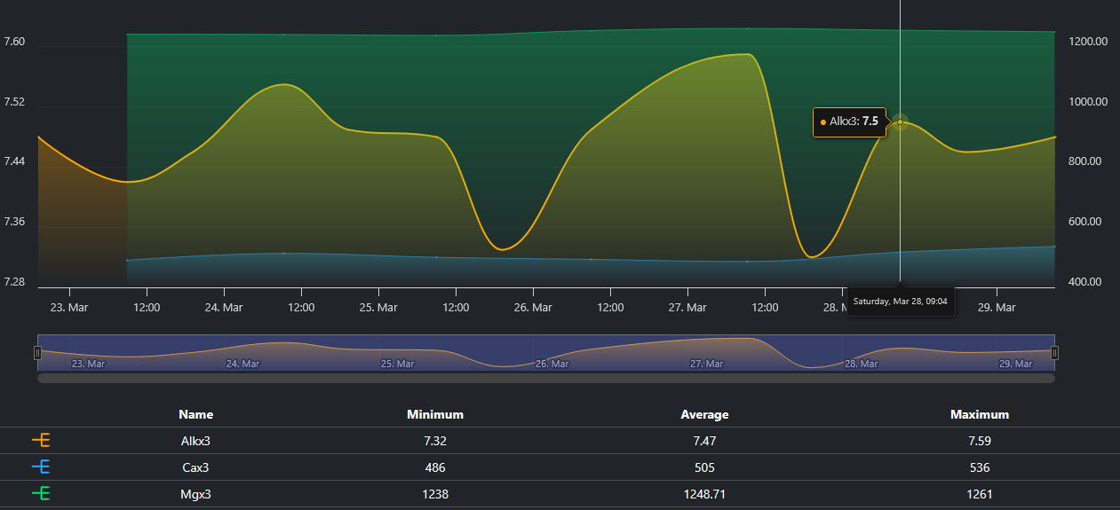Viewport: 1120px width, 510px height.
Task: Sort by the Minimum column header
Action: [x=435, y=414]
